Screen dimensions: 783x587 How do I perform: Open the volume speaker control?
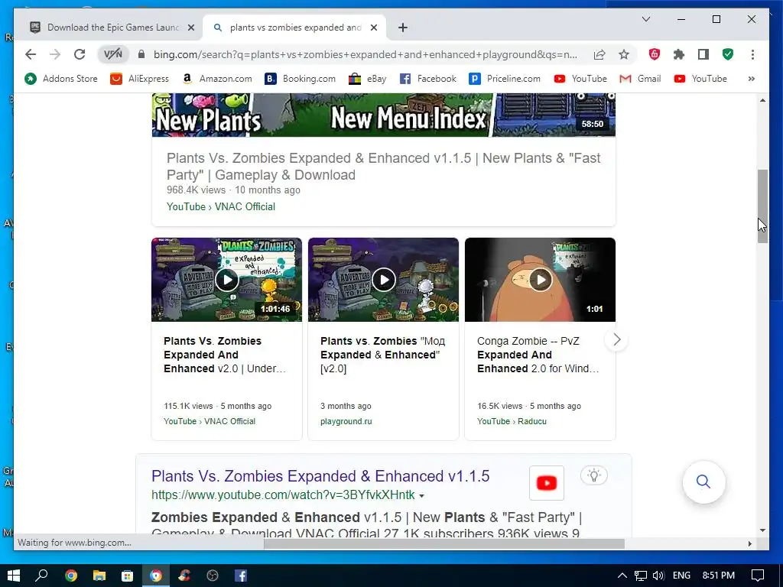point(658,576)
